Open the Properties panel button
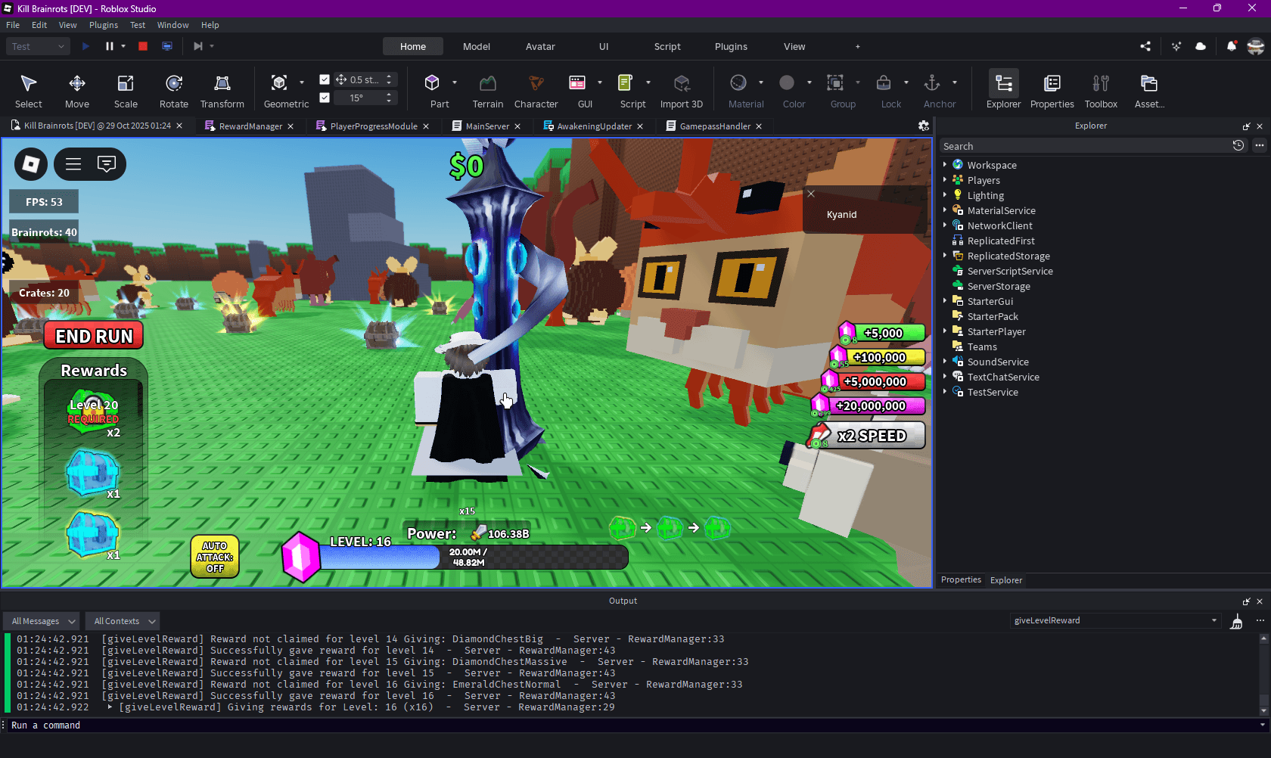 (x=1052, y=90)
